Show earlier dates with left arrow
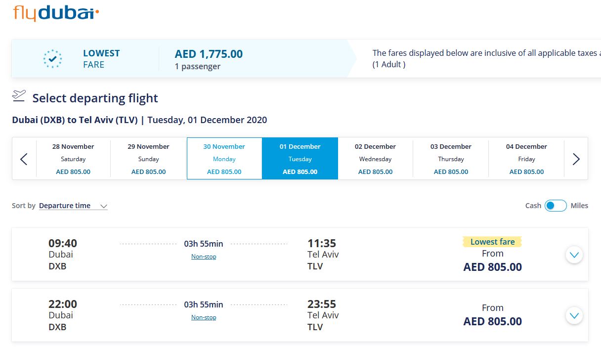Image resolution: width=601 pixels, height=347 pixels. 24,159
